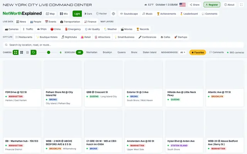Filter cameras by Brooklyn
This screenshot has width=247, height=154.
point(107,52)
